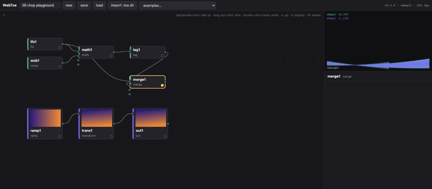This screenshot has height=189, width=432.
Task: Click ramp1's output connector dot
Action: tap(63, 124)
